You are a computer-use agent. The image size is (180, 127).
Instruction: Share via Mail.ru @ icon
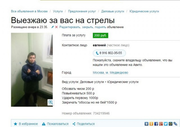[x=170, y=124]
